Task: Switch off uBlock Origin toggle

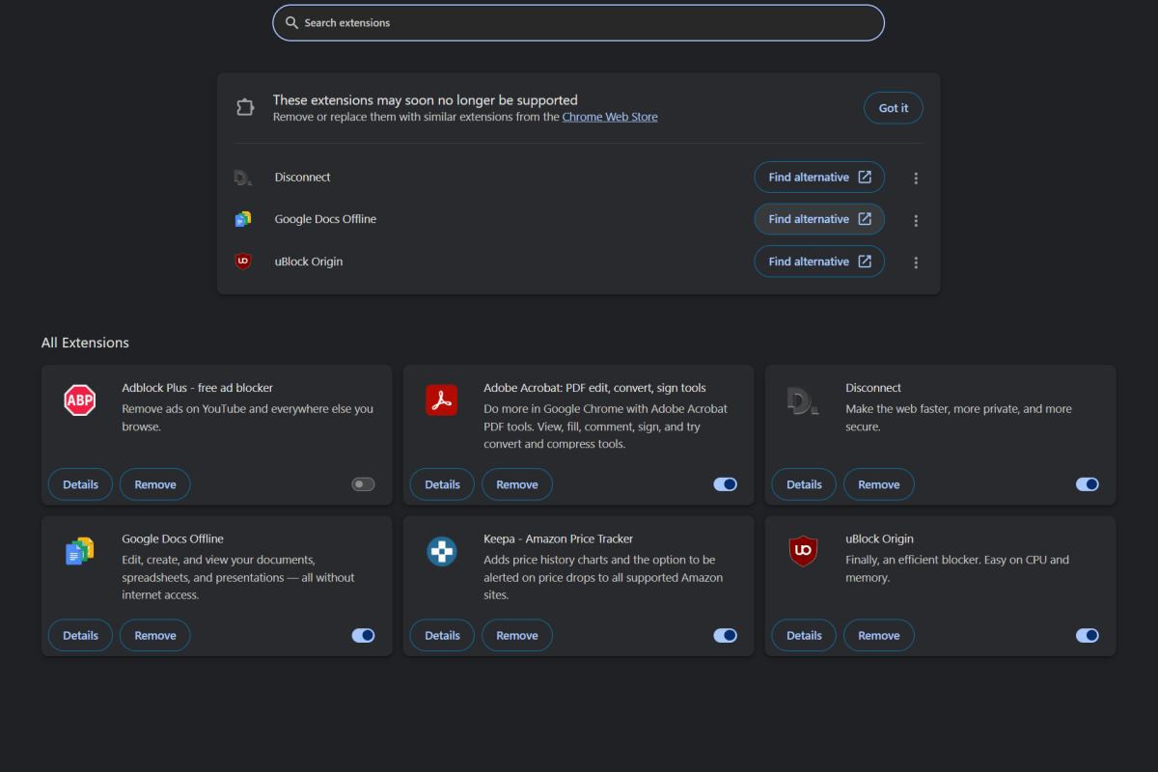Action: coord(1087,635)
